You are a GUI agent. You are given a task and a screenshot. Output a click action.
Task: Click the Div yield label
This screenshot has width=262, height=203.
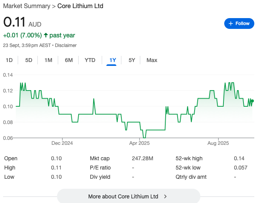[x=100, y=177]
